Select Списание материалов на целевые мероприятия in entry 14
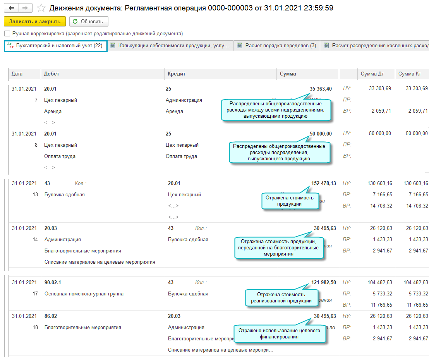Viewport: 429px width, 357px height. pyautogui.click(x=100, y=262)
